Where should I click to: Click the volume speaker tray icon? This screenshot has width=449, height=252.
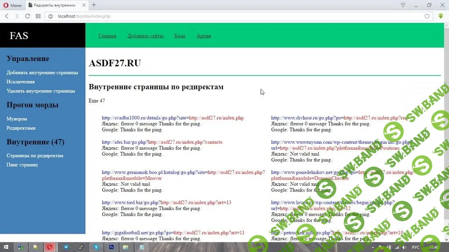pos(404,247)
